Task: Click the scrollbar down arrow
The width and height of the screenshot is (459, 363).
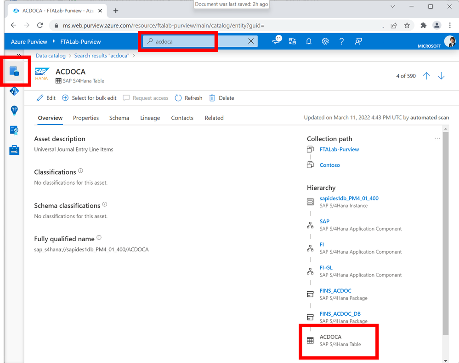Action: [x=446, y=361]
